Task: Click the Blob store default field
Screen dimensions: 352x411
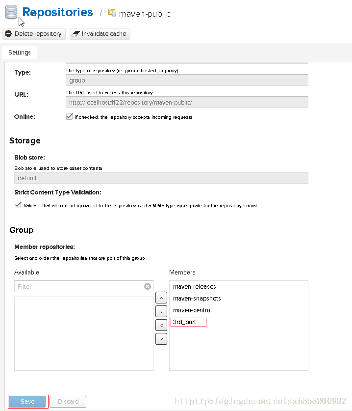Action: pyautogui.click(x=161, y=178)
